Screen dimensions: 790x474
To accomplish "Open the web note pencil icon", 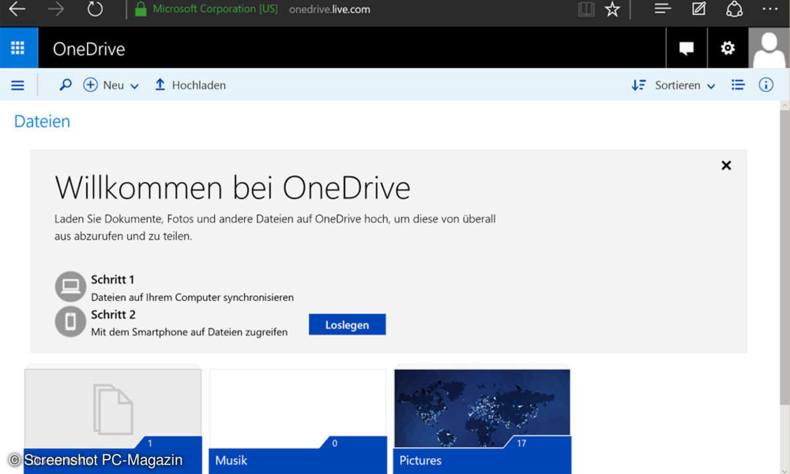I will [698, 9].
